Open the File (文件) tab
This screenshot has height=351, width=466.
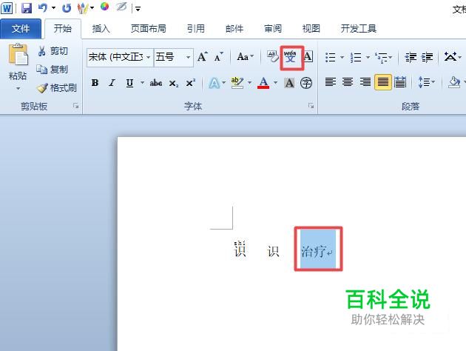point(21,29)
